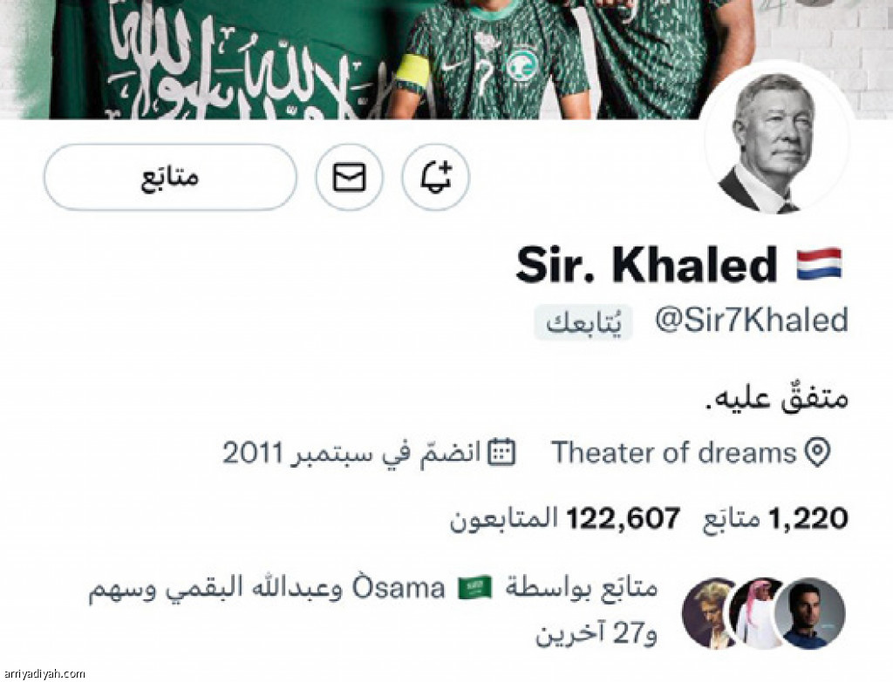Open the green header banner image
Image resolution: width=893 pixels, height=682 pixels.
coord(446,59)
